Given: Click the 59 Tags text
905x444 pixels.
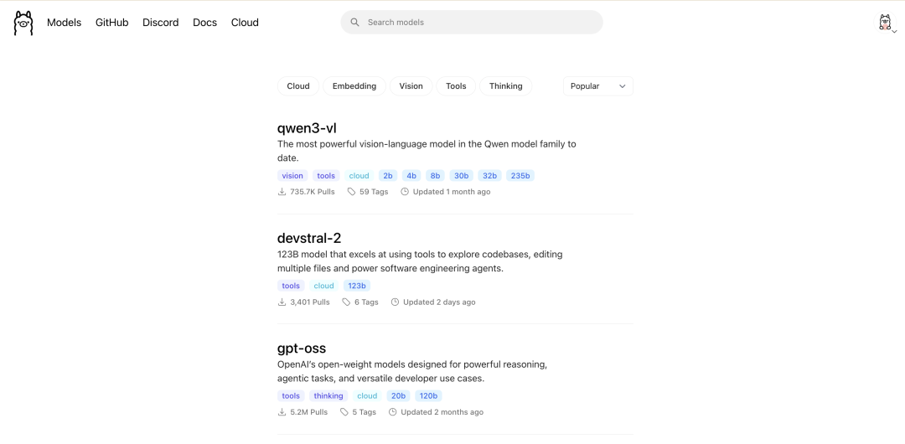Looking at the screenshot, I should pos(374,192).
